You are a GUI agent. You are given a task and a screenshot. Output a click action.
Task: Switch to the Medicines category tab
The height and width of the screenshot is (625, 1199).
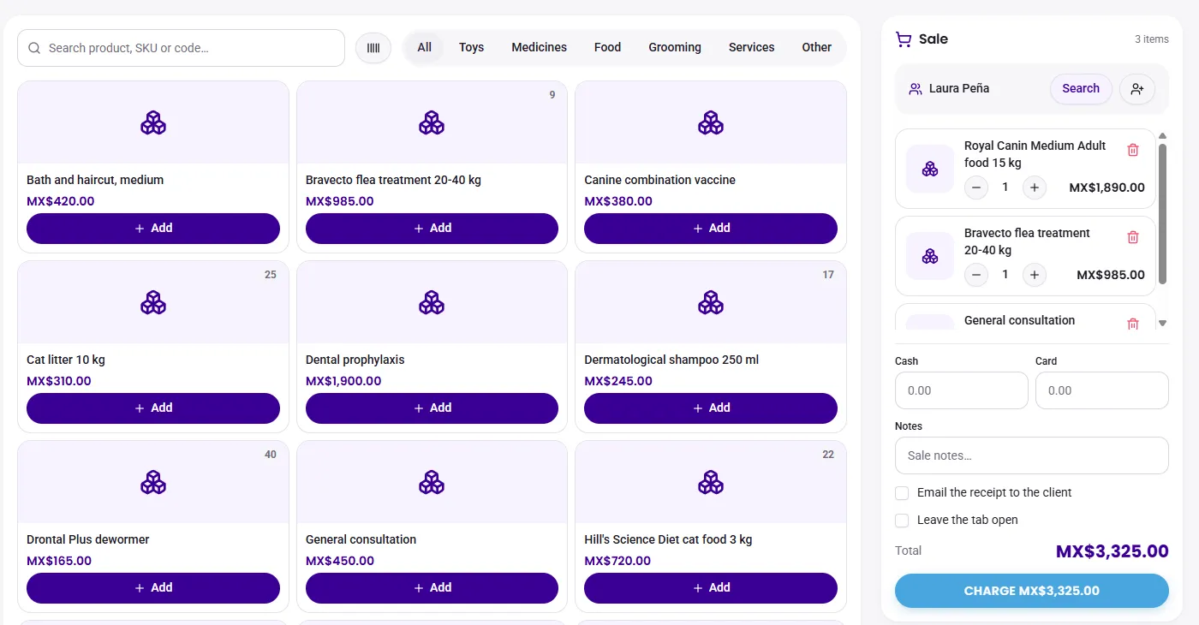coord(539,47)
